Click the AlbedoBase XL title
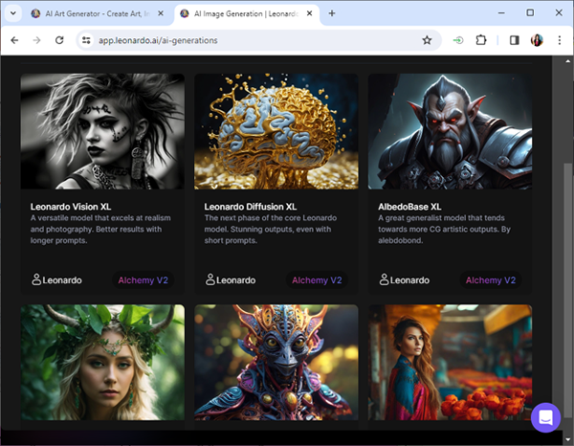 [409, 207]
